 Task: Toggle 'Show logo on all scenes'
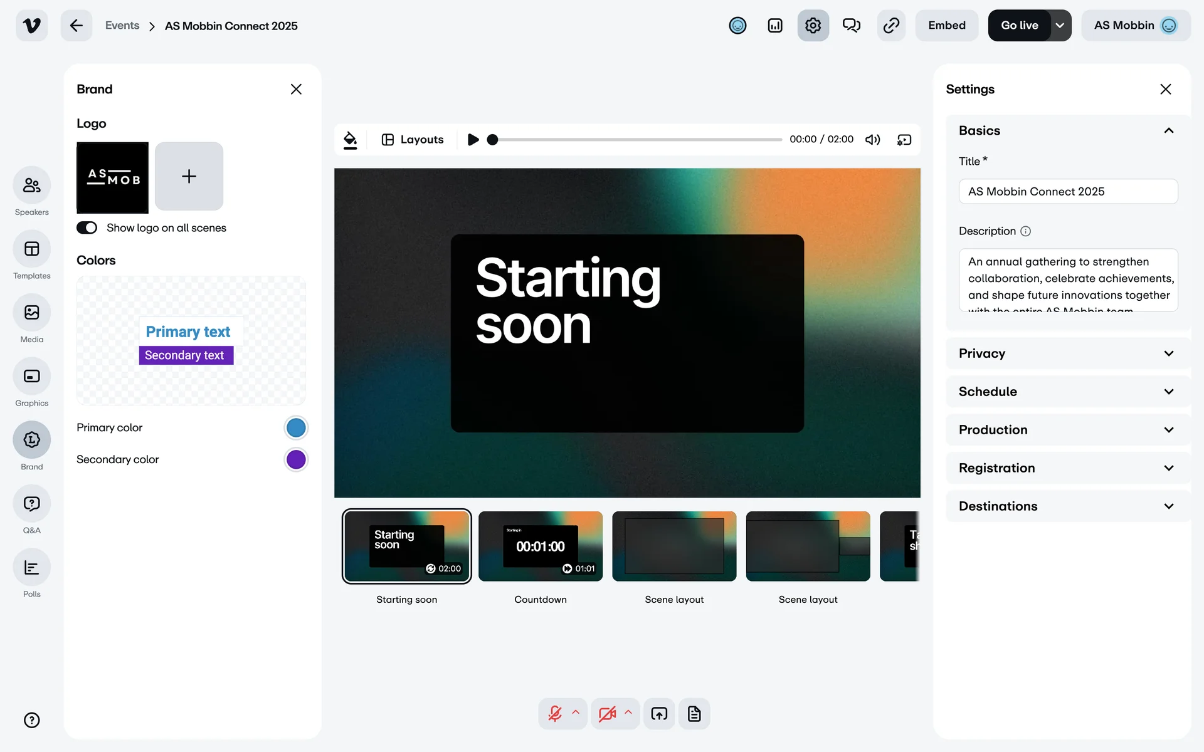click(87, 227)
